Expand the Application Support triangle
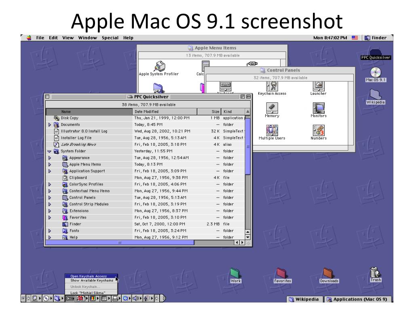This screenshot has width=414, height=311. point(49,171)
